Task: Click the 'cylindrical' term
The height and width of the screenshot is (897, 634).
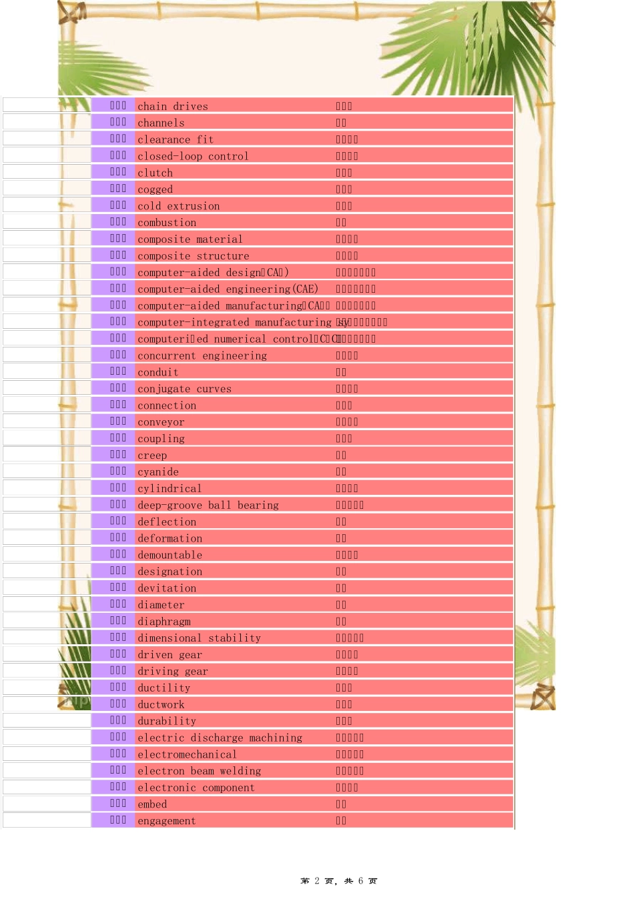Action: pos(170,488)
